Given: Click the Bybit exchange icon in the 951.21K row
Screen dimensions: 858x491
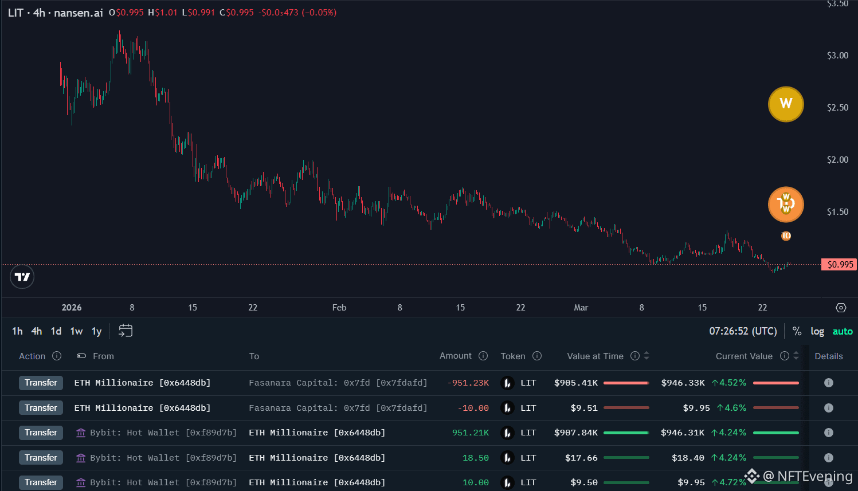Looking at the screenshot, I should (81, 433).
